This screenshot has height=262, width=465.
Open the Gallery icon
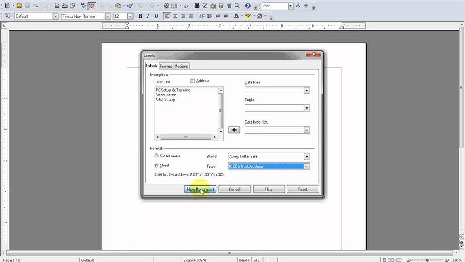point(213,5)
